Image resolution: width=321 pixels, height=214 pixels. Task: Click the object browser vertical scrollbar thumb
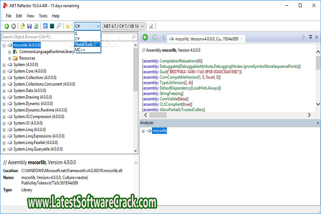[x=136, y=70]
